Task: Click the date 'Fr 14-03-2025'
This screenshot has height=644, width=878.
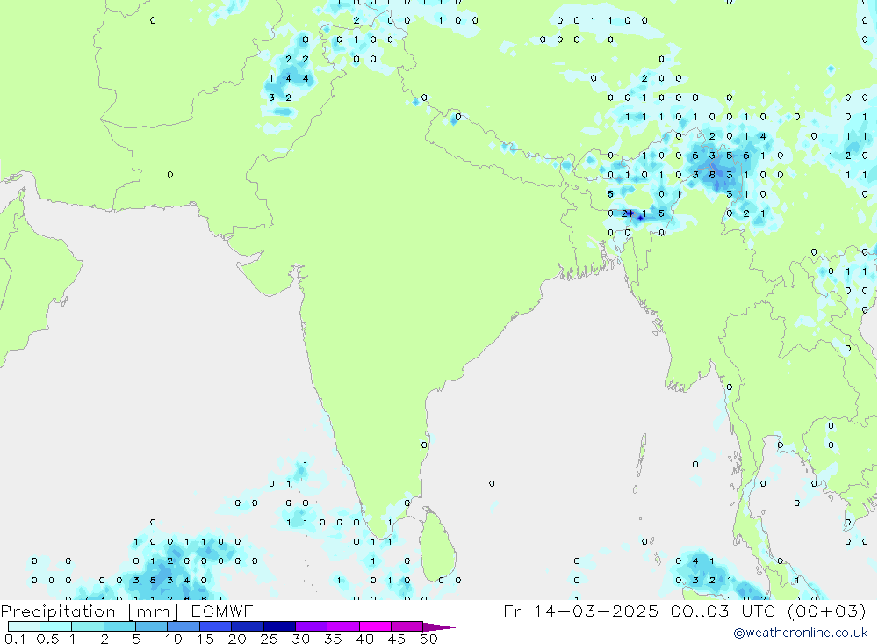Action: [x=580, y=611]
